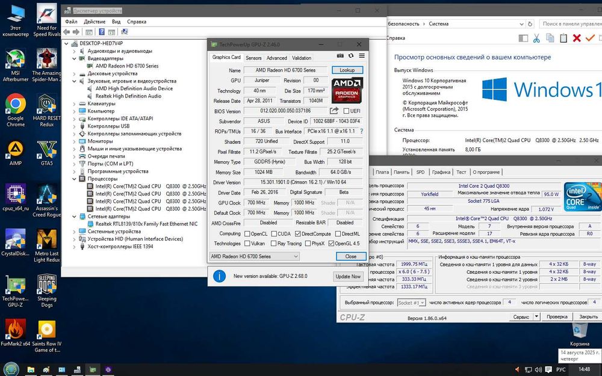Screen dimensions: 602x376
Task: Click the scissors cut icon in System window
Action: [x=536, y=38]
